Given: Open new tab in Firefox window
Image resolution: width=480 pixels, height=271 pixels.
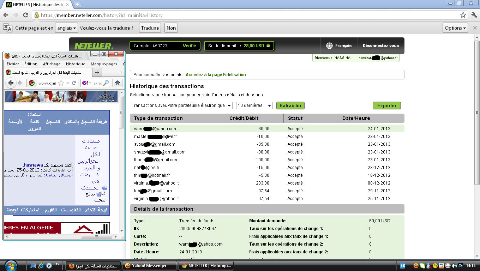Looking at the screenshot, I should click(97, 72).
